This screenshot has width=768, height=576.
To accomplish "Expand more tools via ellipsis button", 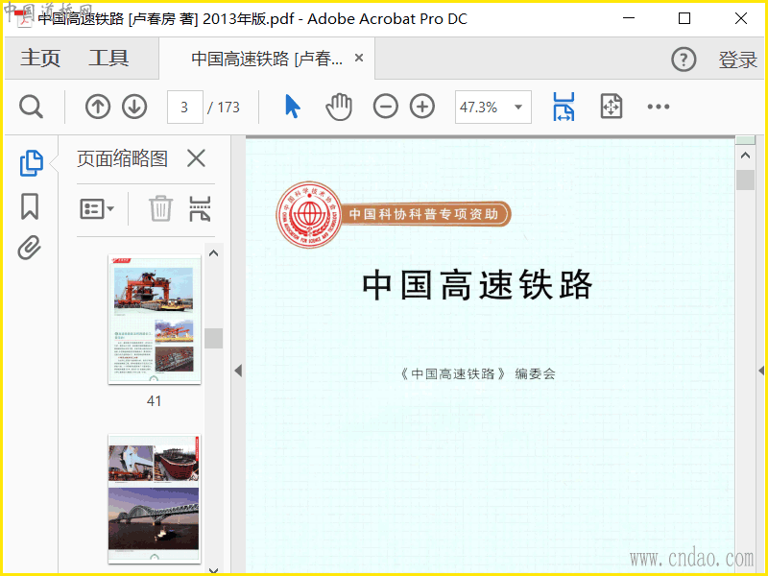I will 658,107.
